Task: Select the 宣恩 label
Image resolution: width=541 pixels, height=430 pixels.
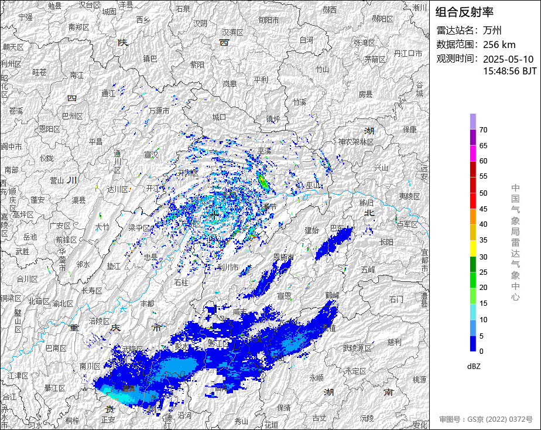Action: pos(284,296)
